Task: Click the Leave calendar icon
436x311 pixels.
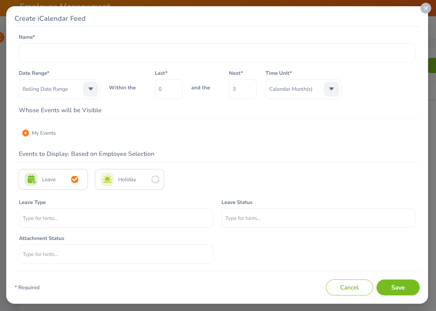Action: click(31, 179)
